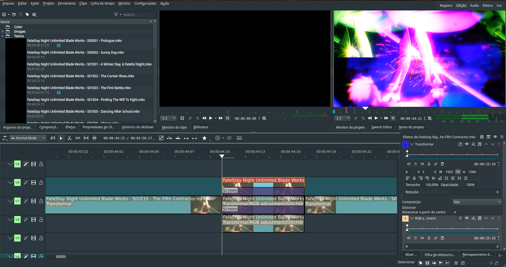This screenshot has width=506, height=267.
Task: Open the Composição Tela dropdown
Action: (477, 202)
